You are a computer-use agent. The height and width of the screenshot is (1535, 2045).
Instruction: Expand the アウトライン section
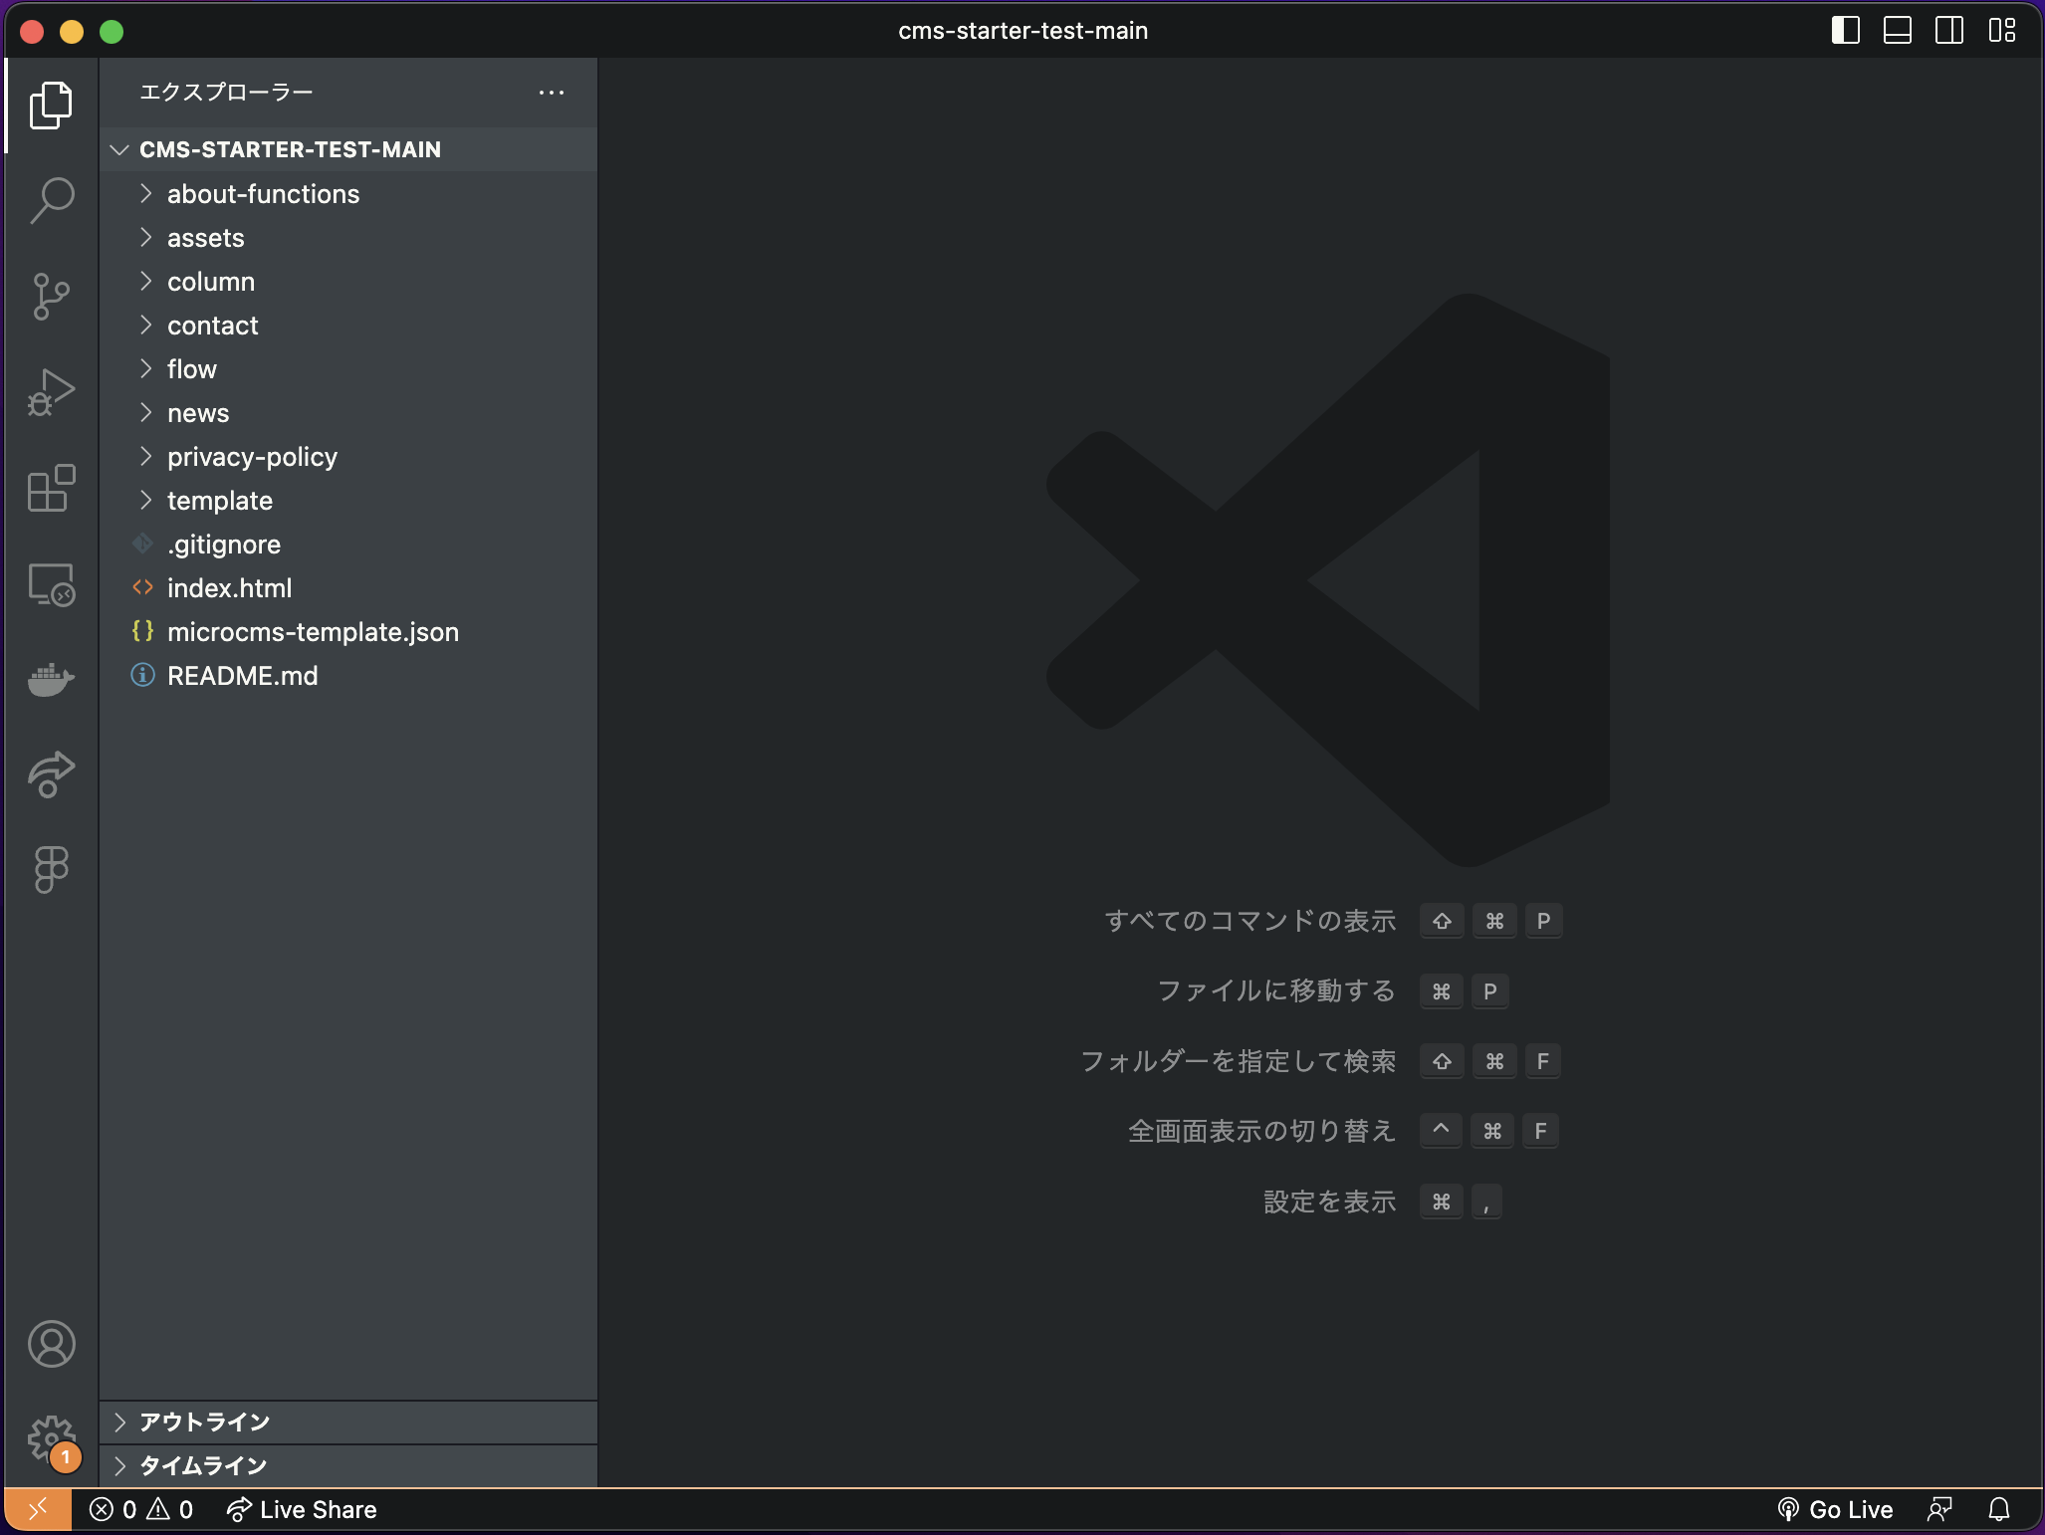tap(348, 1423)
